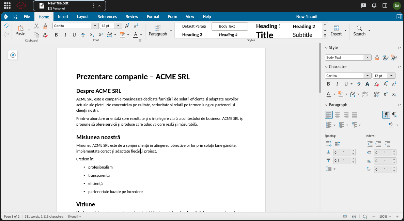Image resolution: width=404 pixels, height=221 pixels.
Task: Click the Cut scissors icon
Action: coord(36,26)
